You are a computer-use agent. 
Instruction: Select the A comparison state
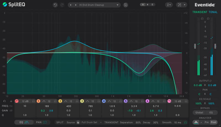pyautogui.click(x=143, y=5)
